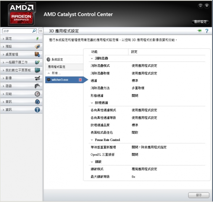Close the Catalyst Control Center window
The height and width of the screenshot is (202, 213).
(x=207, y=6)
